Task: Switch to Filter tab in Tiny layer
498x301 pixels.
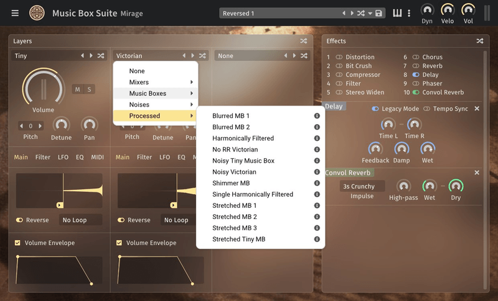Action: tap(43, 157)
